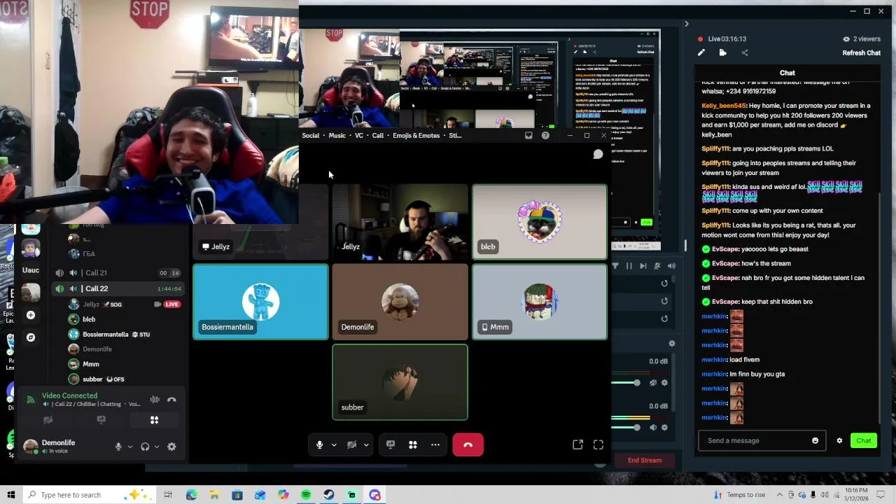Select bleb's call tile
This screenshot has width=896, height=504.
(540, 221)
